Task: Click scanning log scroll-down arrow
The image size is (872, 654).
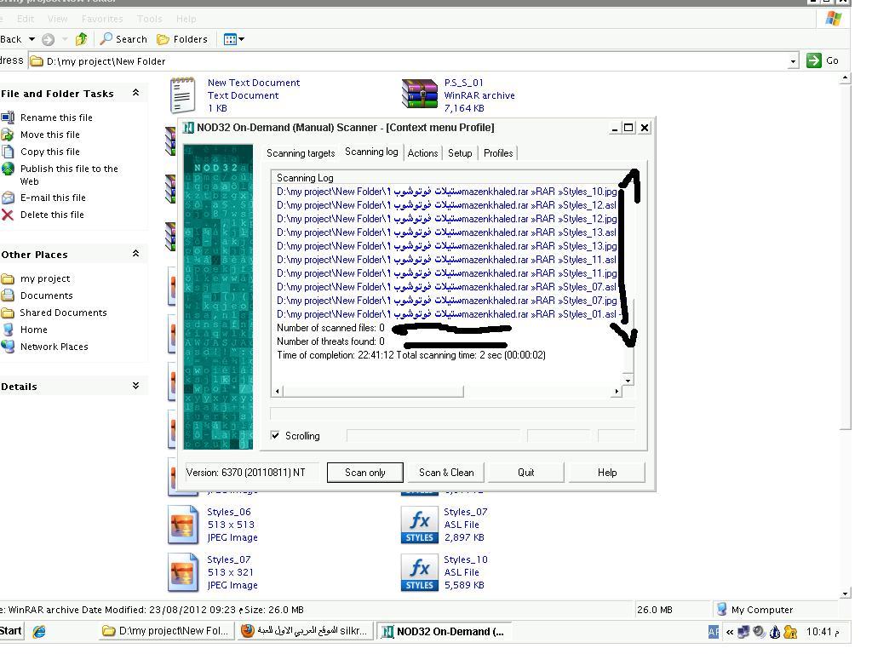Action: click(628, 381)
